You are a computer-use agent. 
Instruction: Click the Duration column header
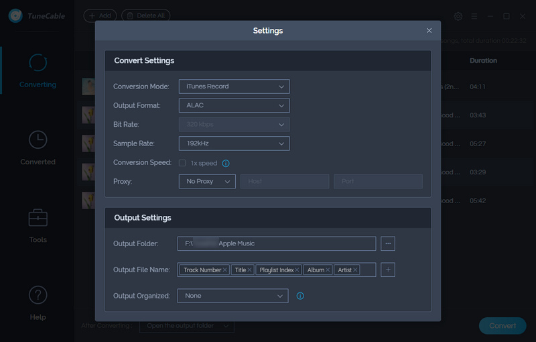[x=483, y=60]
